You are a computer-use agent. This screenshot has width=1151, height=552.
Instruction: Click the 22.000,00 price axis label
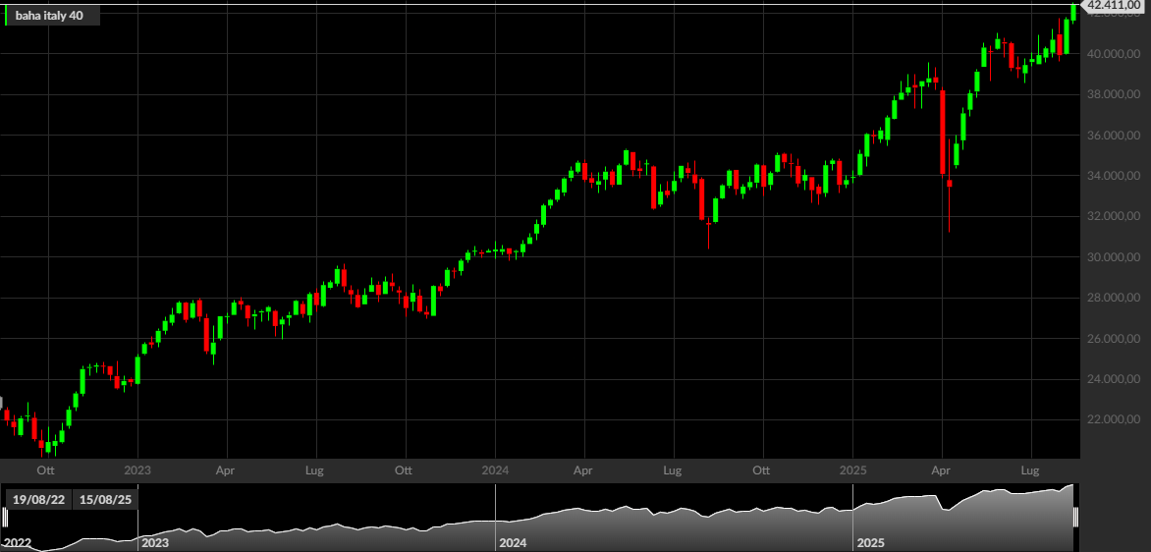tap(1114, 419)
